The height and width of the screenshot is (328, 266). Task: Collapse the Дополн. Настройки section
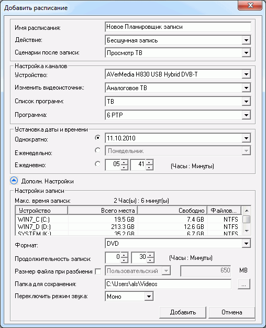pos(14,181)
